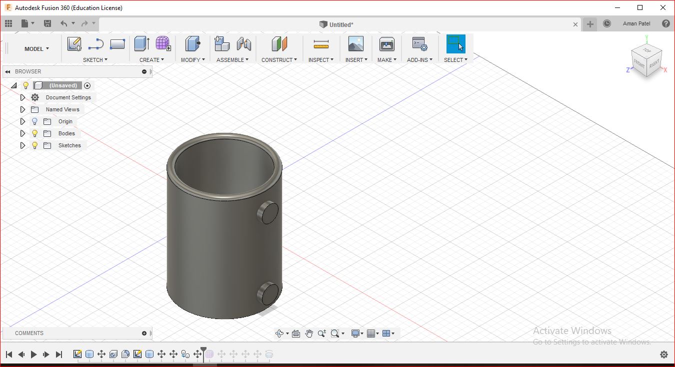The height and width of the screenshot is (367, 675).
Task: Hide the Sketches folder via light bulb
Action: (34, 145)
